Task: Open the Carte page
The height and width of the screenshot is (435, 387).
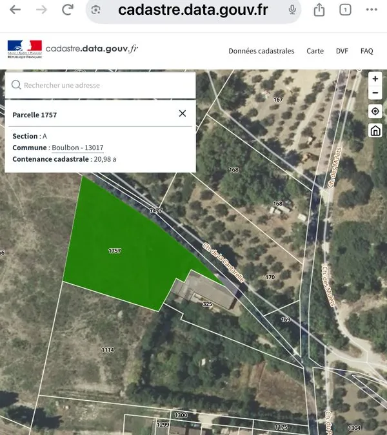Action: click(315, 51)
